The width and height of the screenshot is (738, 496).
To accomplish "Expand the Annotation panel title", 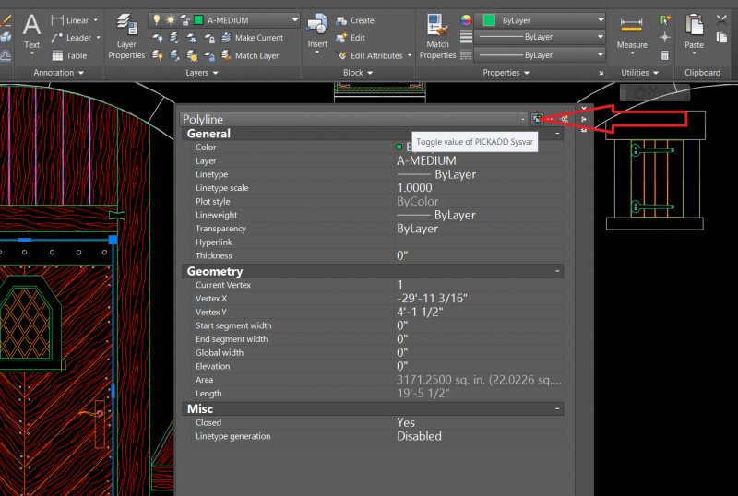I will click(58, 73).
